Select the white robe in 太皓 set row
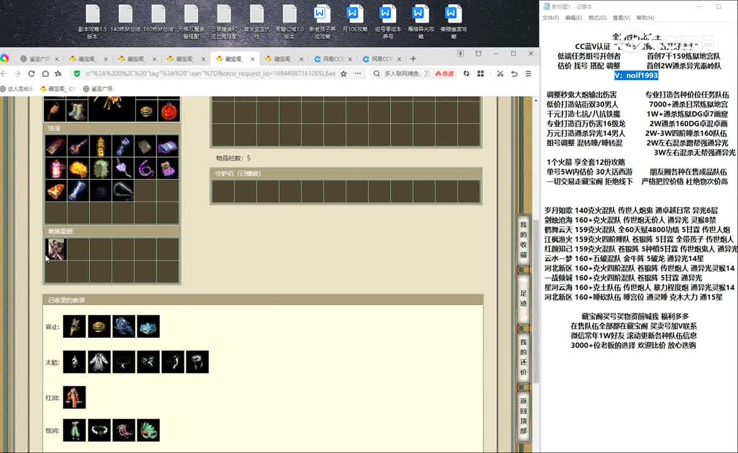The width and height of the screenshot is (738, 453). click(x=99, y=362)
